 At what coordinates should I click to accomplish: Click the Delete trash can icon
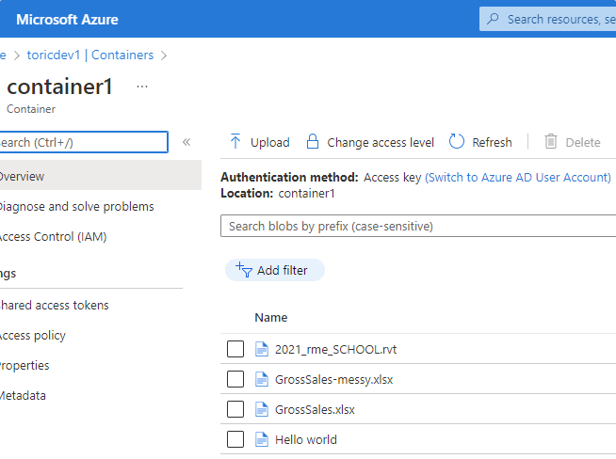[x=551, y=142]
